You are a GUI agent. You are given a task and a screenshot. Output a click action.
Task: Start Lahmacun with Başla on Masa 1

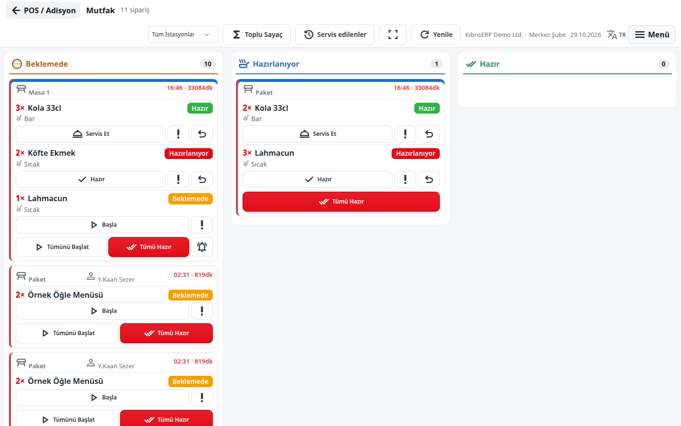coord(103,225)
